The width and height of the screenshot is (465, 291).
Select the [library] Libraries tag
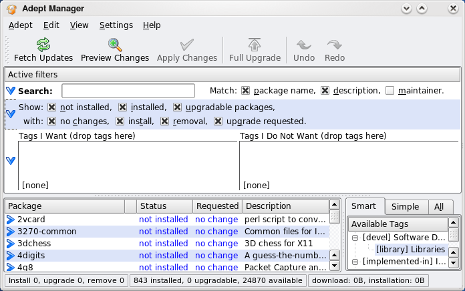coord(411,250)
